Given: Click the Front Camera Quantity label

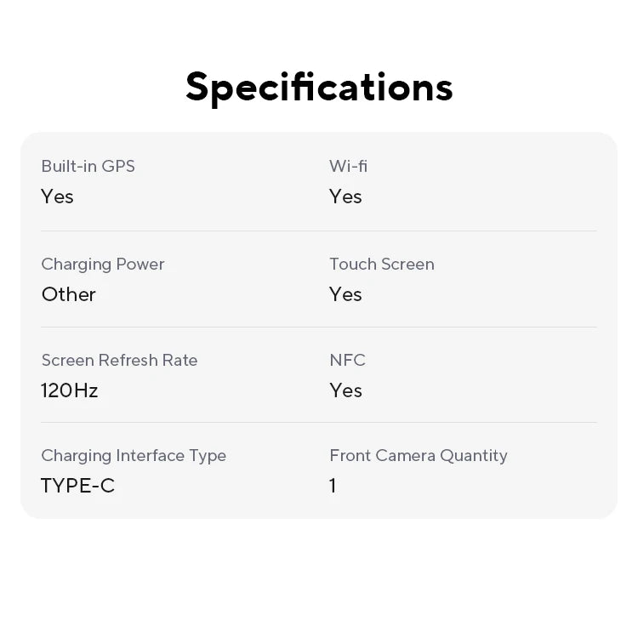Looking at the screenshot, I should pos(418,455).
